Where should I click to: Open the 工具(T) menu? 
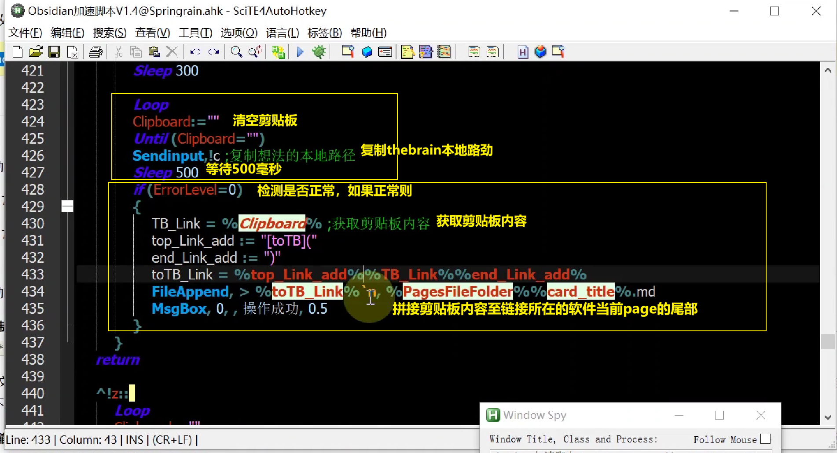pos(195,33)
